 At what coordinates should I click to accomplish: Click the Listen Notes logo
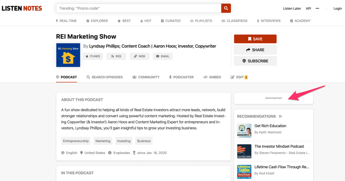click(x=22, y=8)
